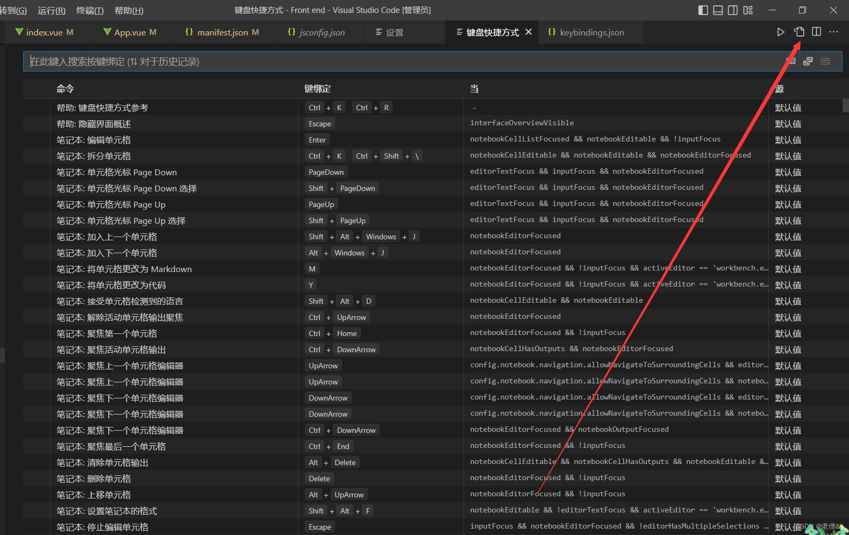Click the notebookCellHasOutputs && notebookEditorFocused condition

pos(572,349)
